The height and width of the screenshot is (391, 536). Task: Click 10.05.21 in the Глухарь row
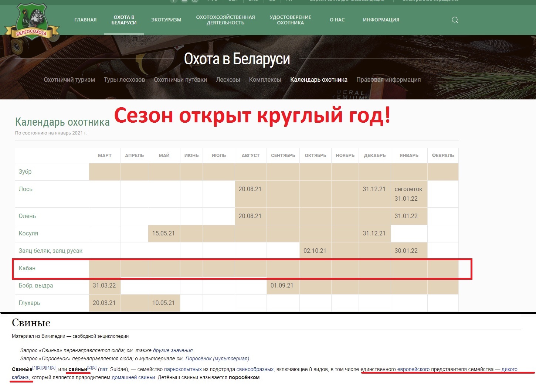pyautogui.click(x=163, y=303)
